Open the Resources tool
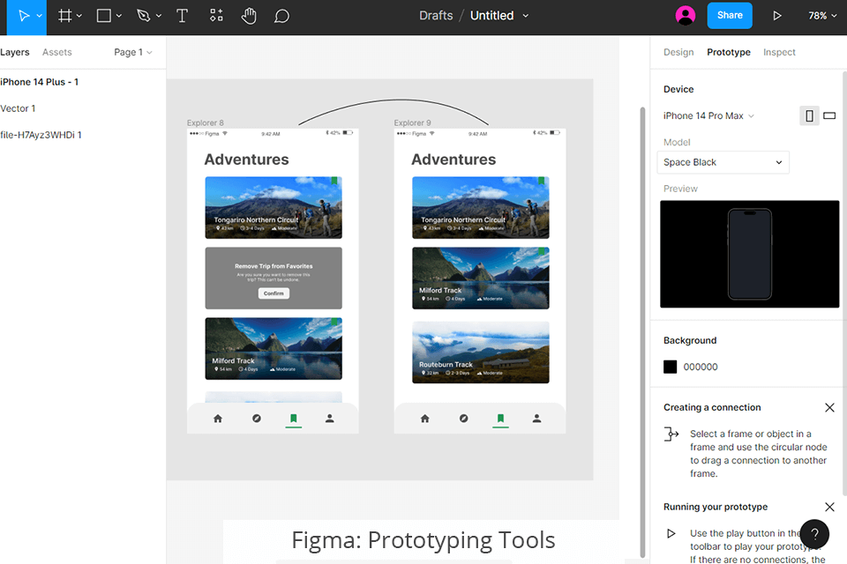Screen dimensions: 847x564 [x=216, y=16]
